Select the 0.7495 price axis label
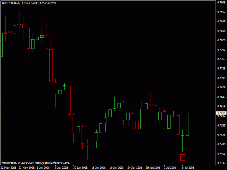The image size is (227, 170). [221, 144]
